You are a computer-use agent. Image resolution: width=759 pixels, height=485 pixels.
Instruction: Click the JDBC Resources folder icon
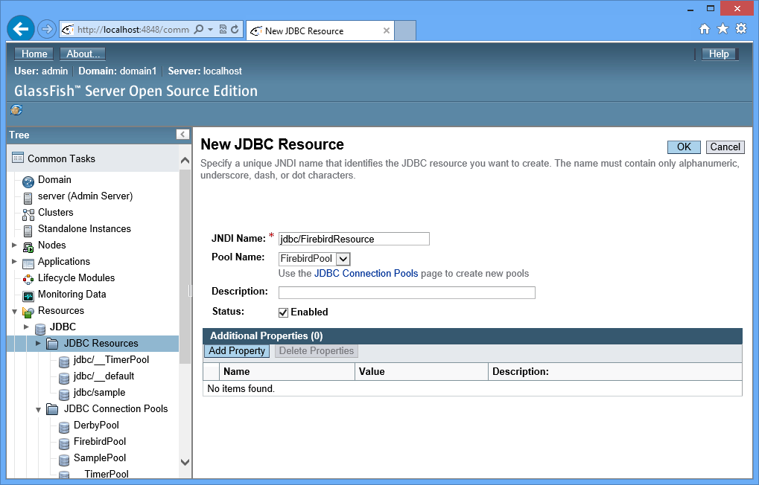(x=52, y=344)
